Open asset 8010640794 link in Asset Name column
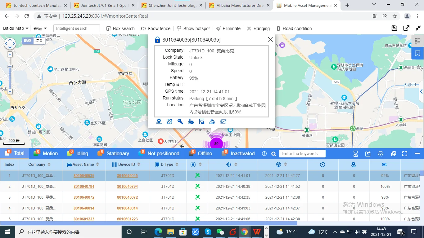424x238 pixels. point(84,187)
